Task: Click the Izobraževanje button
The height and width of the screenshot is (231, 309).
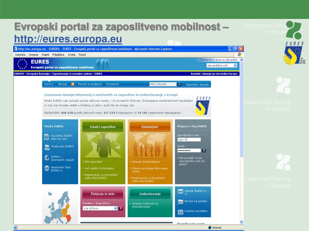Action: pos(150,194)
